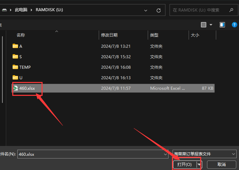The image size is (239, 170).
Task: Click the 打开(O) button
Action: coord(185,164)
